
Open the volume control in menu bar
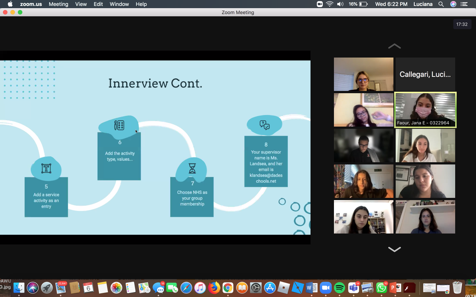point(340,4)
